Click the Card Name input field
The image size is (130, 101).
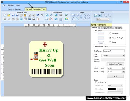click(114, 51)
